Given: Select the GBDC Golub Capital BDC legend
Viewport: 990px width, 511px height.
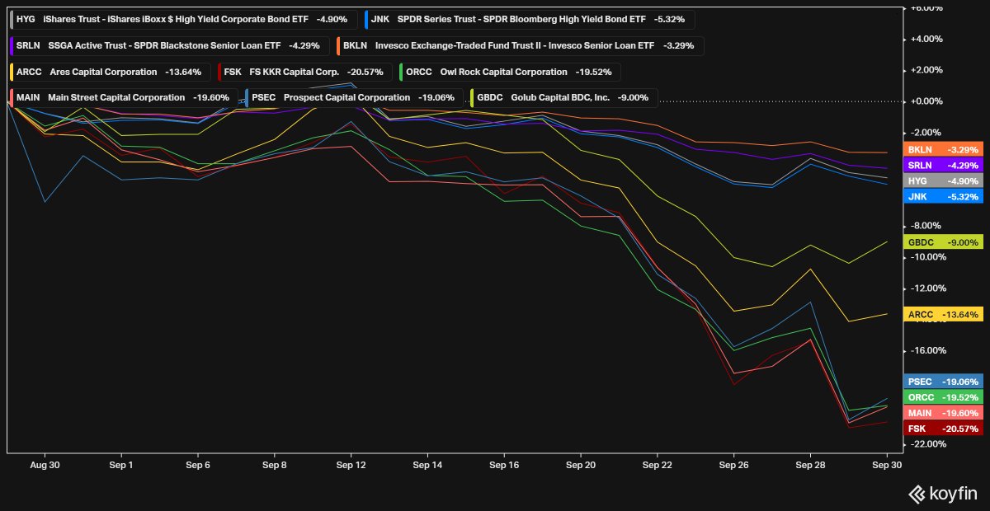Looking at the screenshot, I should coord(563,97).
